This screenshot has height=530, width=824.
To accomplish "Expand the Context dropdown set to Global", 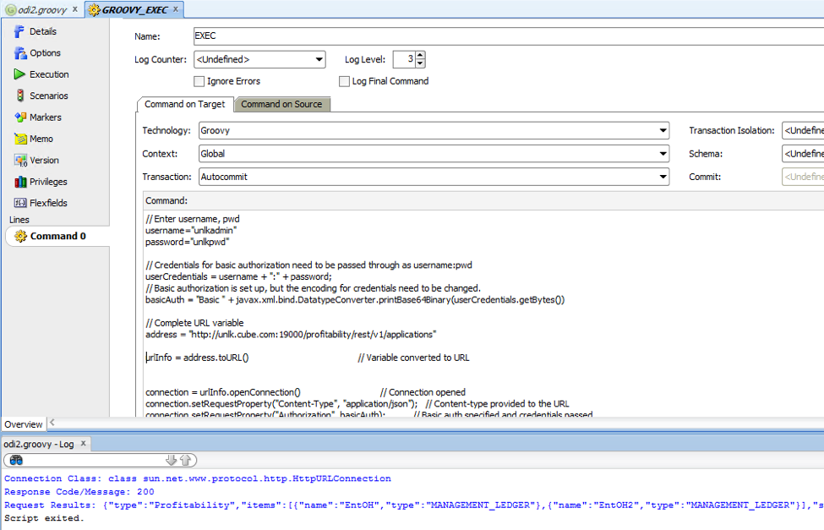I will (x=663, y=154).
